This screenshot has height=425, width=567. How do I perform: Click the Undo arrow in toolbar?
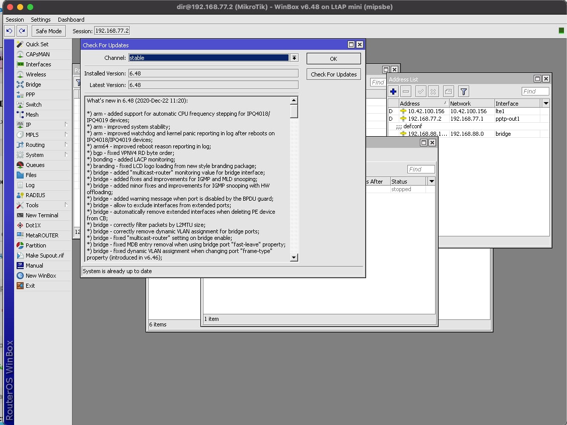pos(10,31)
